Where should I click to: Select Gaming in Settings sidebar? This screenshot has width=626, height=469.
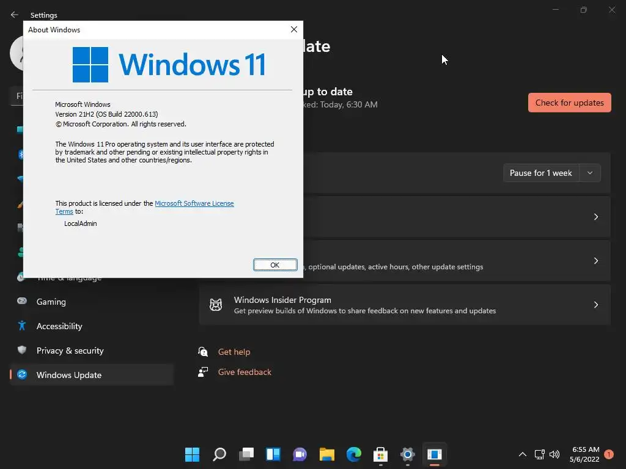(x=92, y=302)
